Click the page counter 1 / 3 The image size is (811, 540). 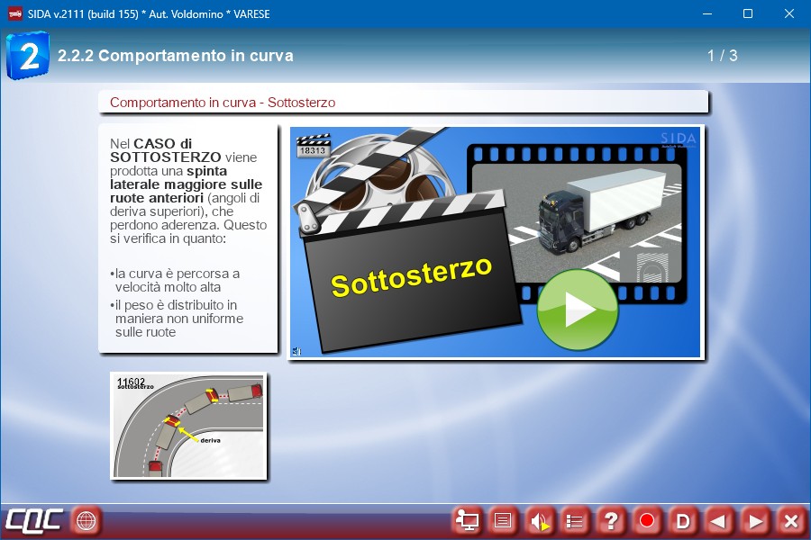tap(722, 56)
